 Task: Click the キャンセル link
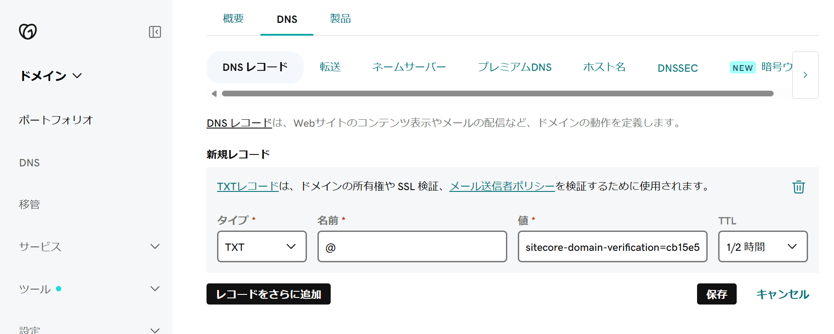pos(782,294)
